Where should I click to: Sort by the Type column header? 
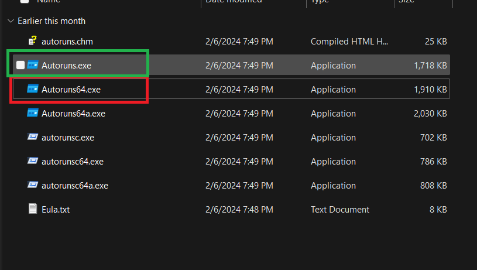pyautogui.click(x=320, y=2)
